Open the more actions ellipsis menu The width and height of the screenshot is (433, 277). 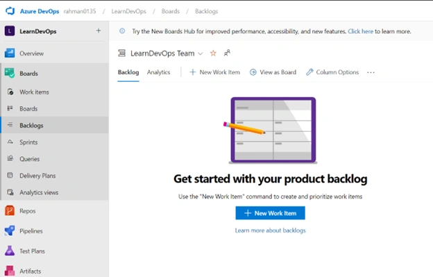pyautogui.click(x=371, y=72)
